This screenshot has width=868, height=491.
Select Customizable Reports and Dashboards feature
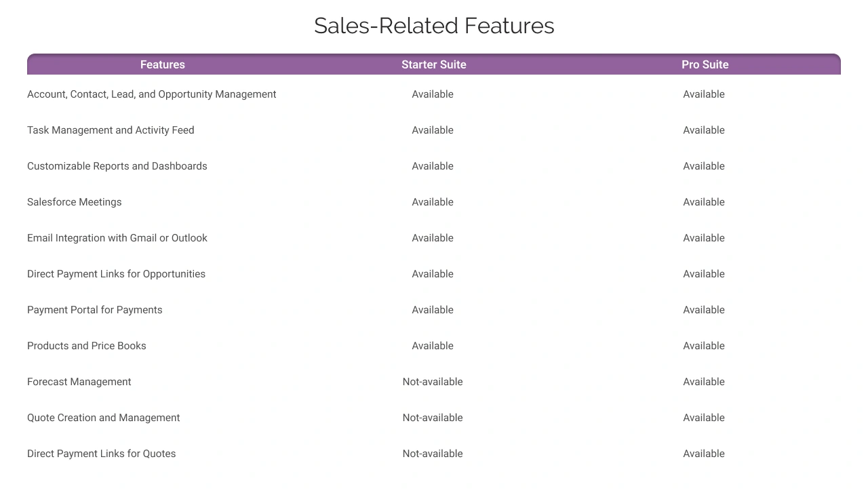(117, 166)
